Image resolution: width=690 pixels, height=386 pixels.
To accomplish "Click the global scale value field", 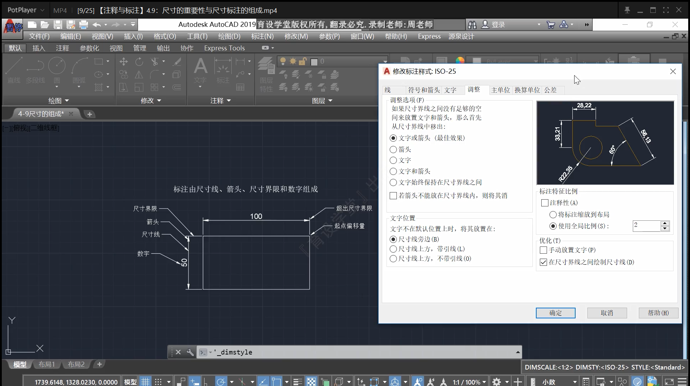I will pos(647,226).
